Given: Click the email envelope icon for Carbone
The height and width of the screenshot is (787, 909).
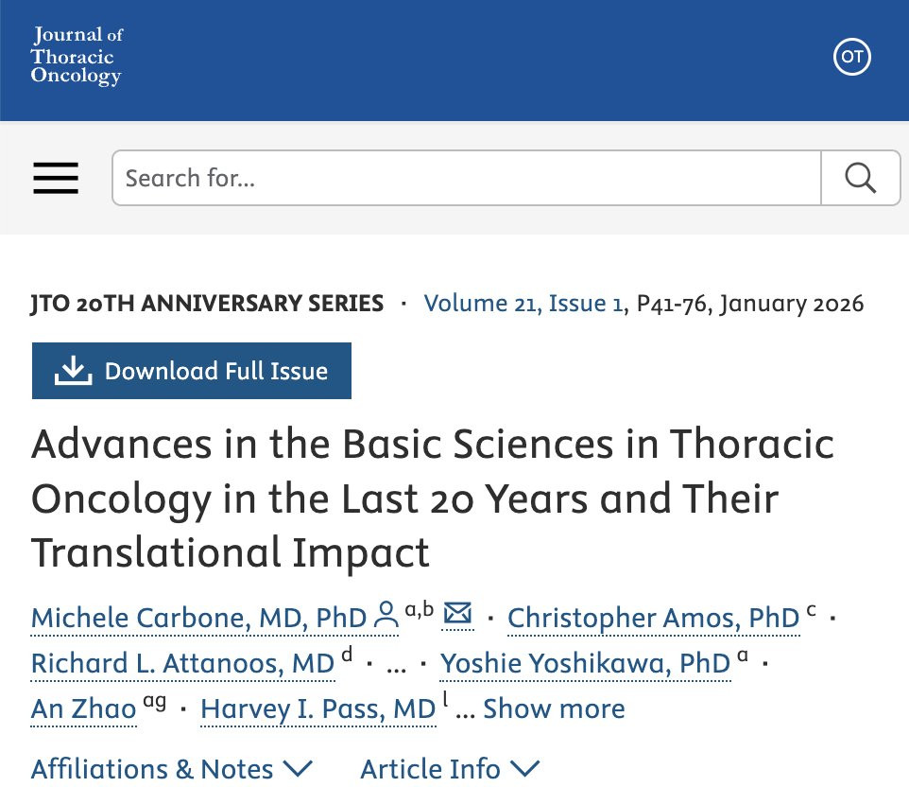Looking at the screenshot, I should 458,615.
